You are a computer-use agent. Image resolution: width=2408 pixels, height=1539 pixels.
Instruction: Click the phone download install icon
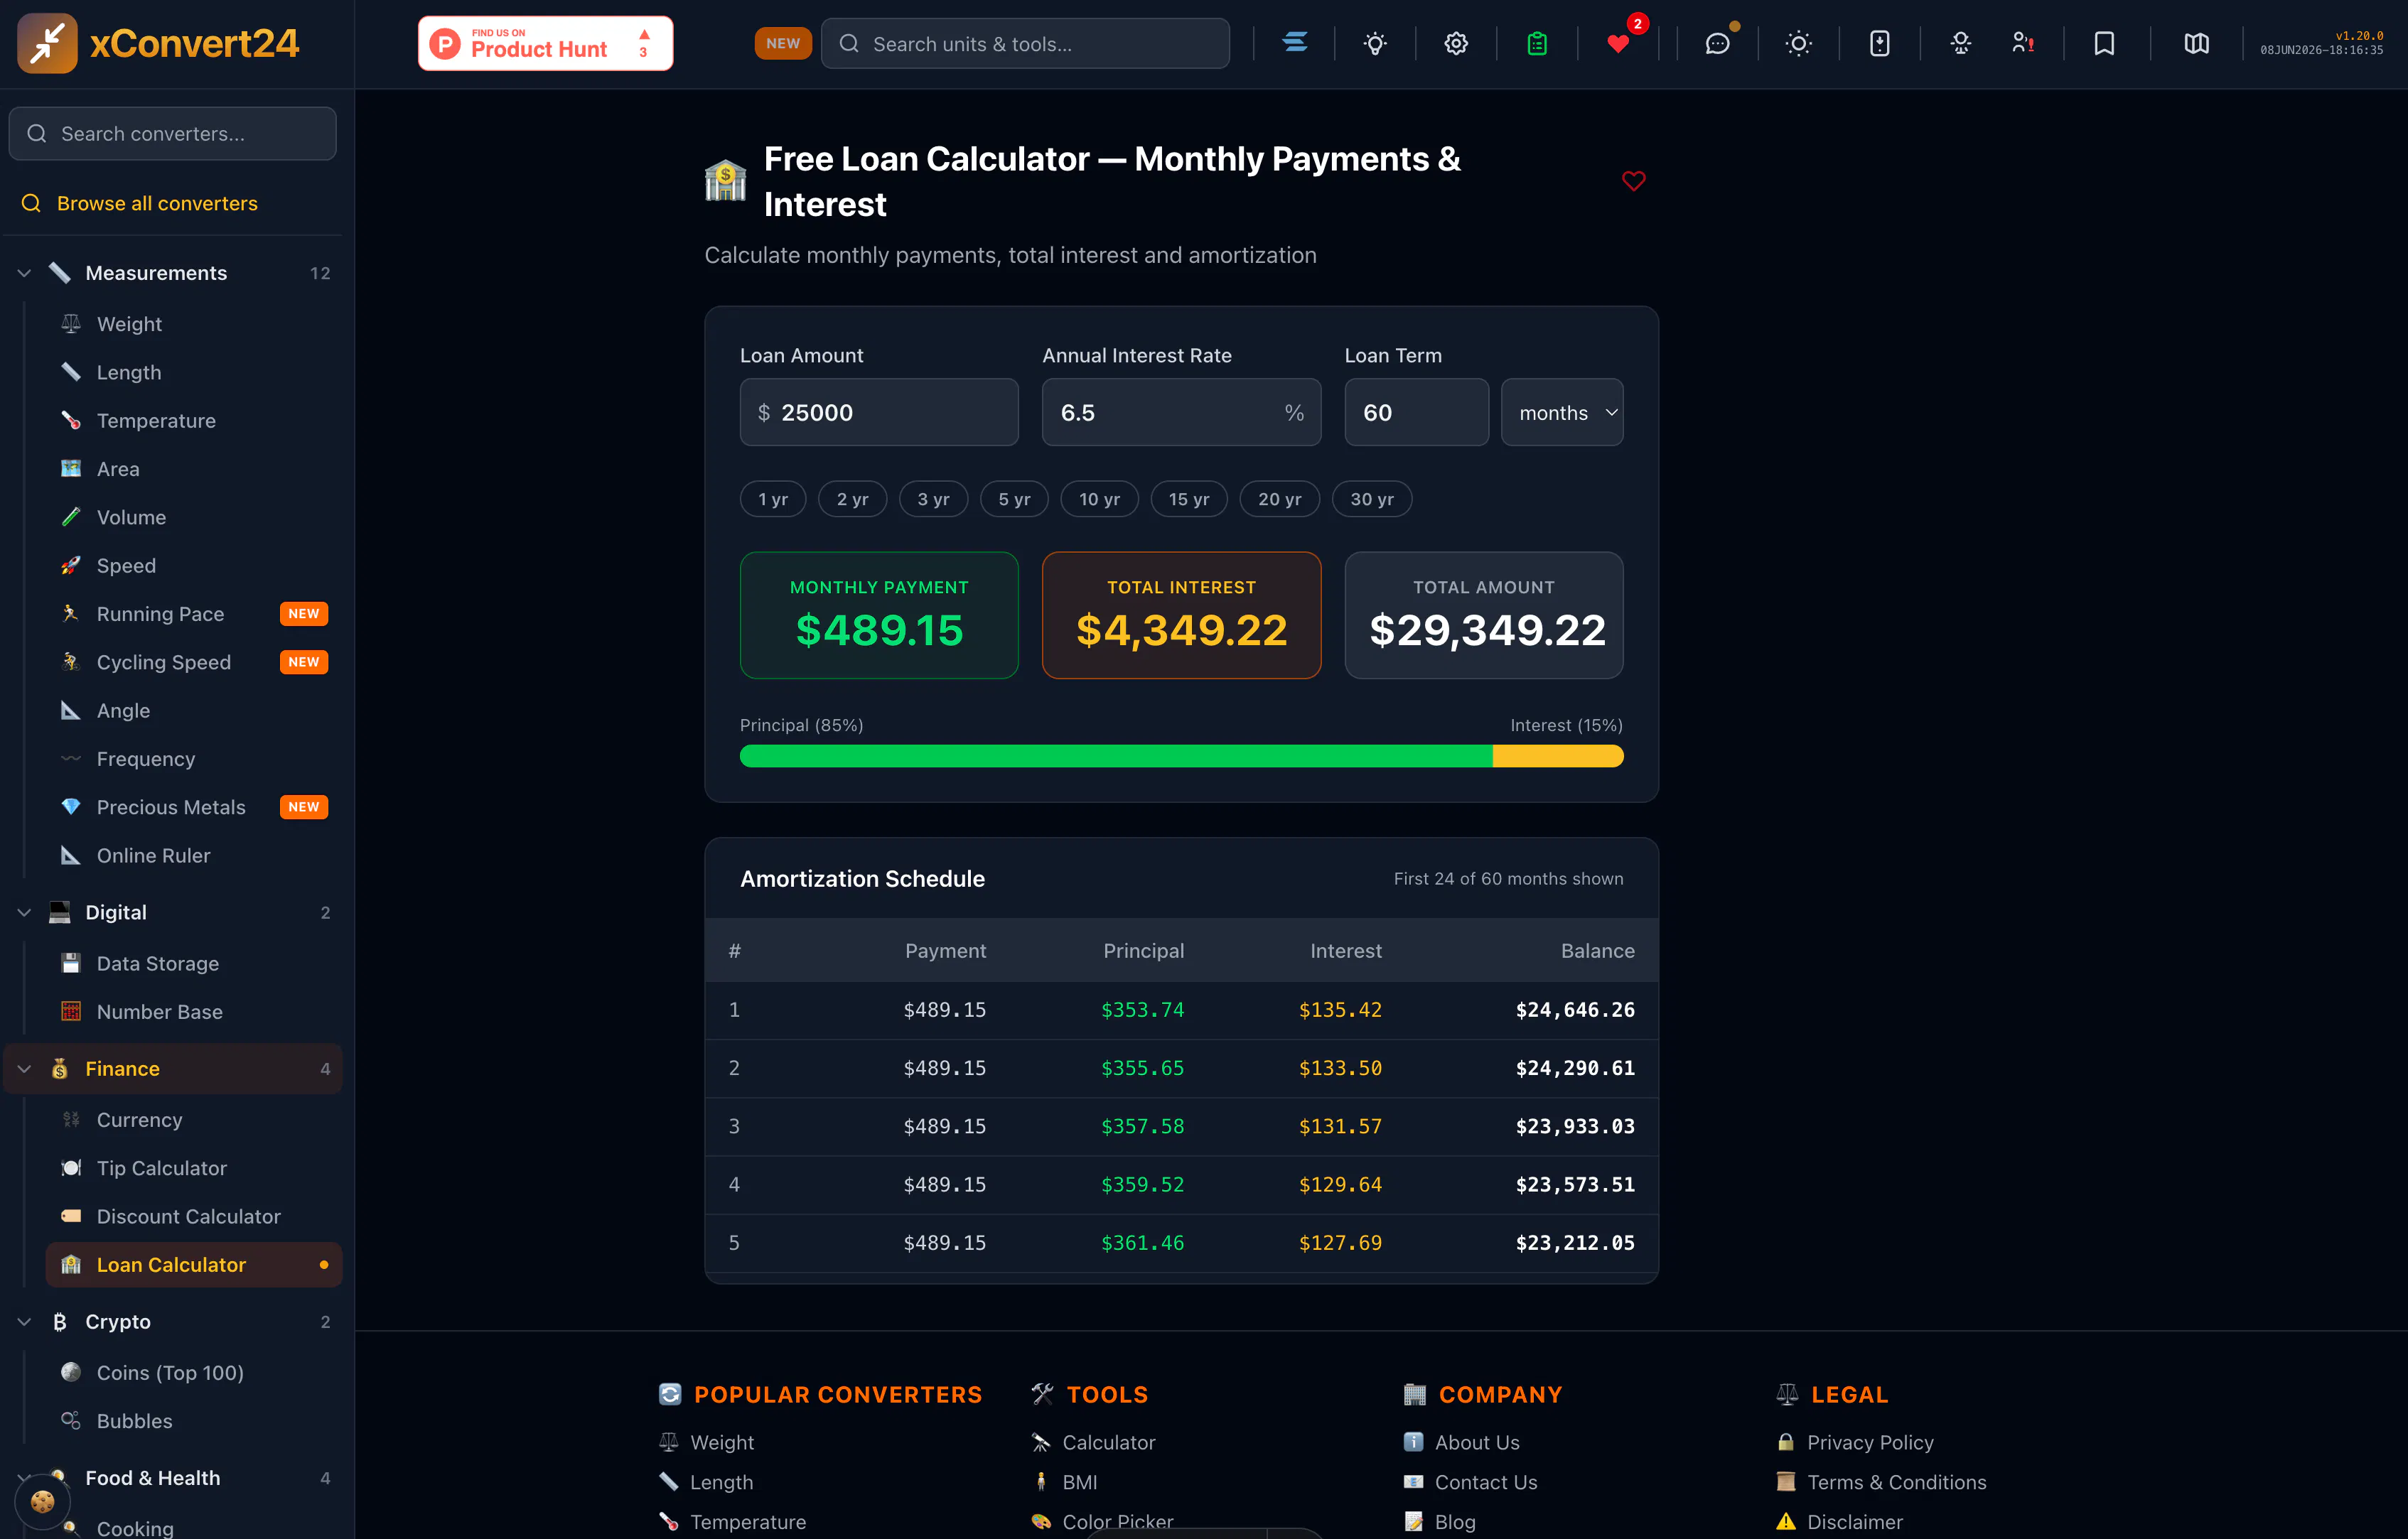(x=1879, y=43)
